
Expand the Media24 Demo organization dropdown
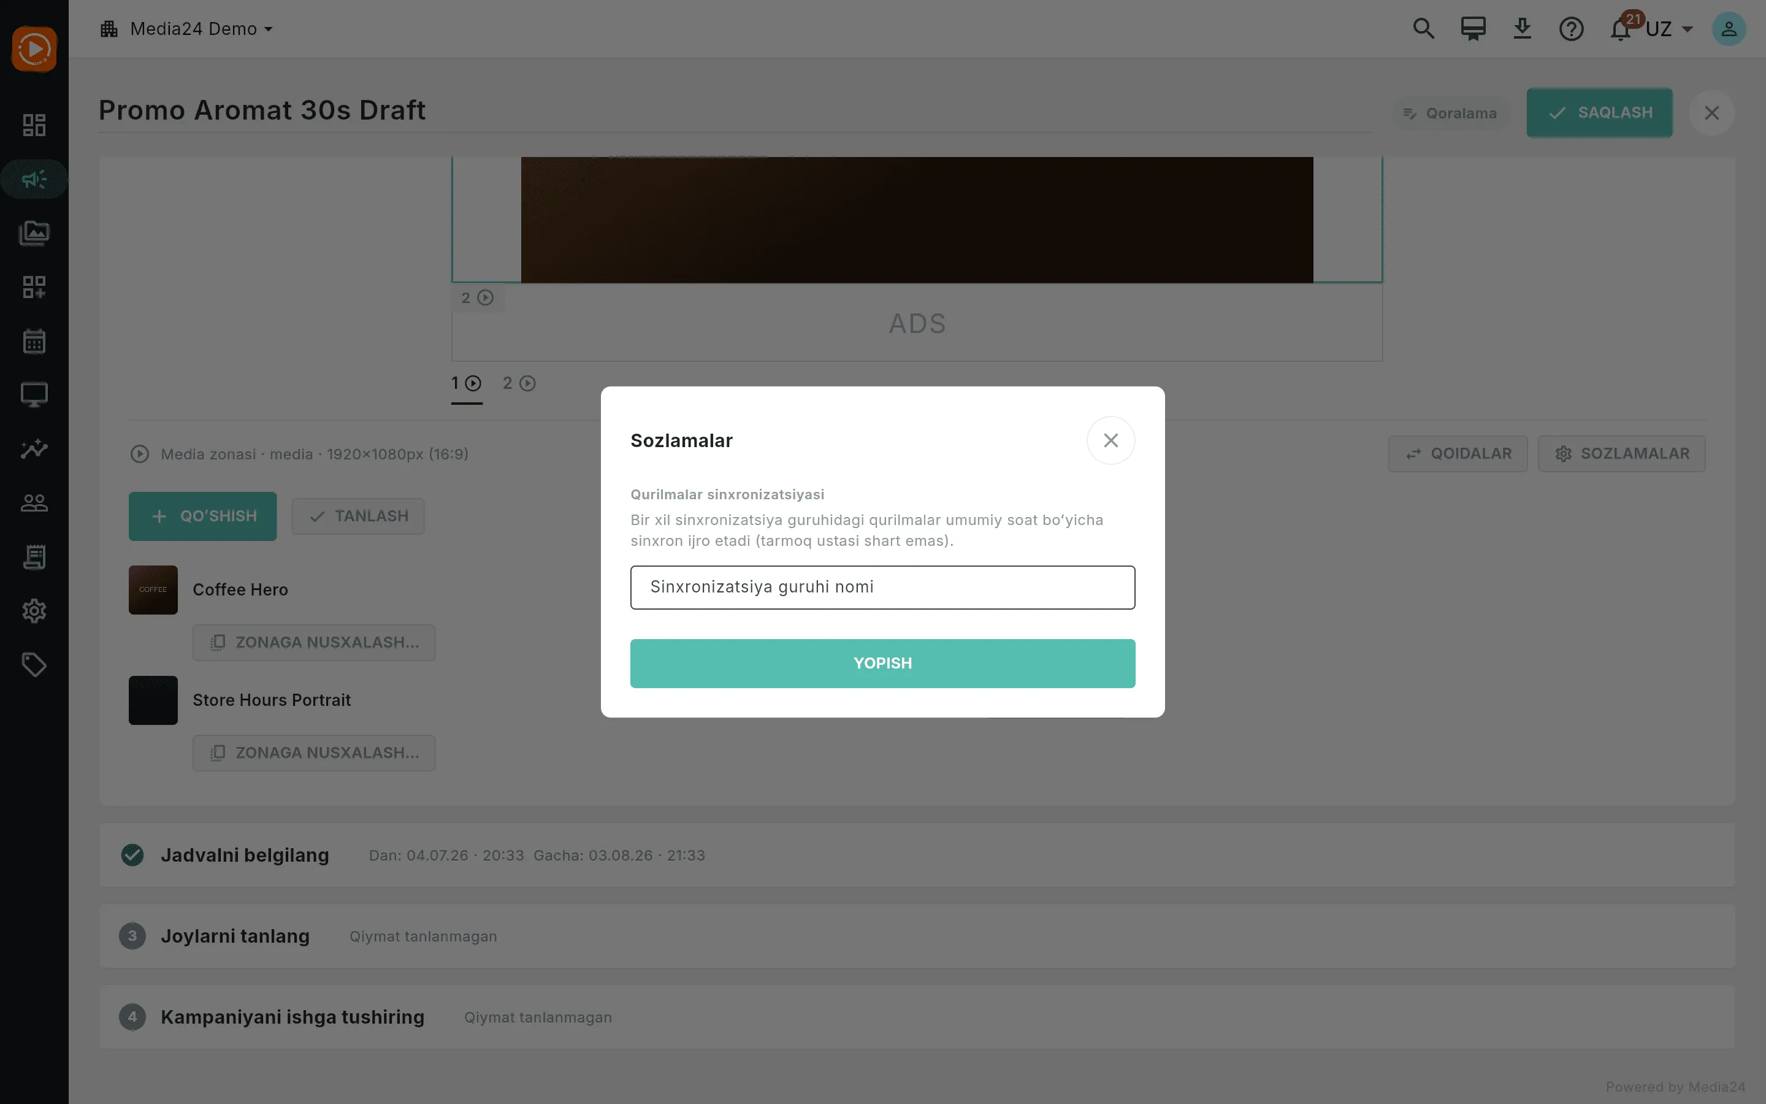click(x=187, y=29)
